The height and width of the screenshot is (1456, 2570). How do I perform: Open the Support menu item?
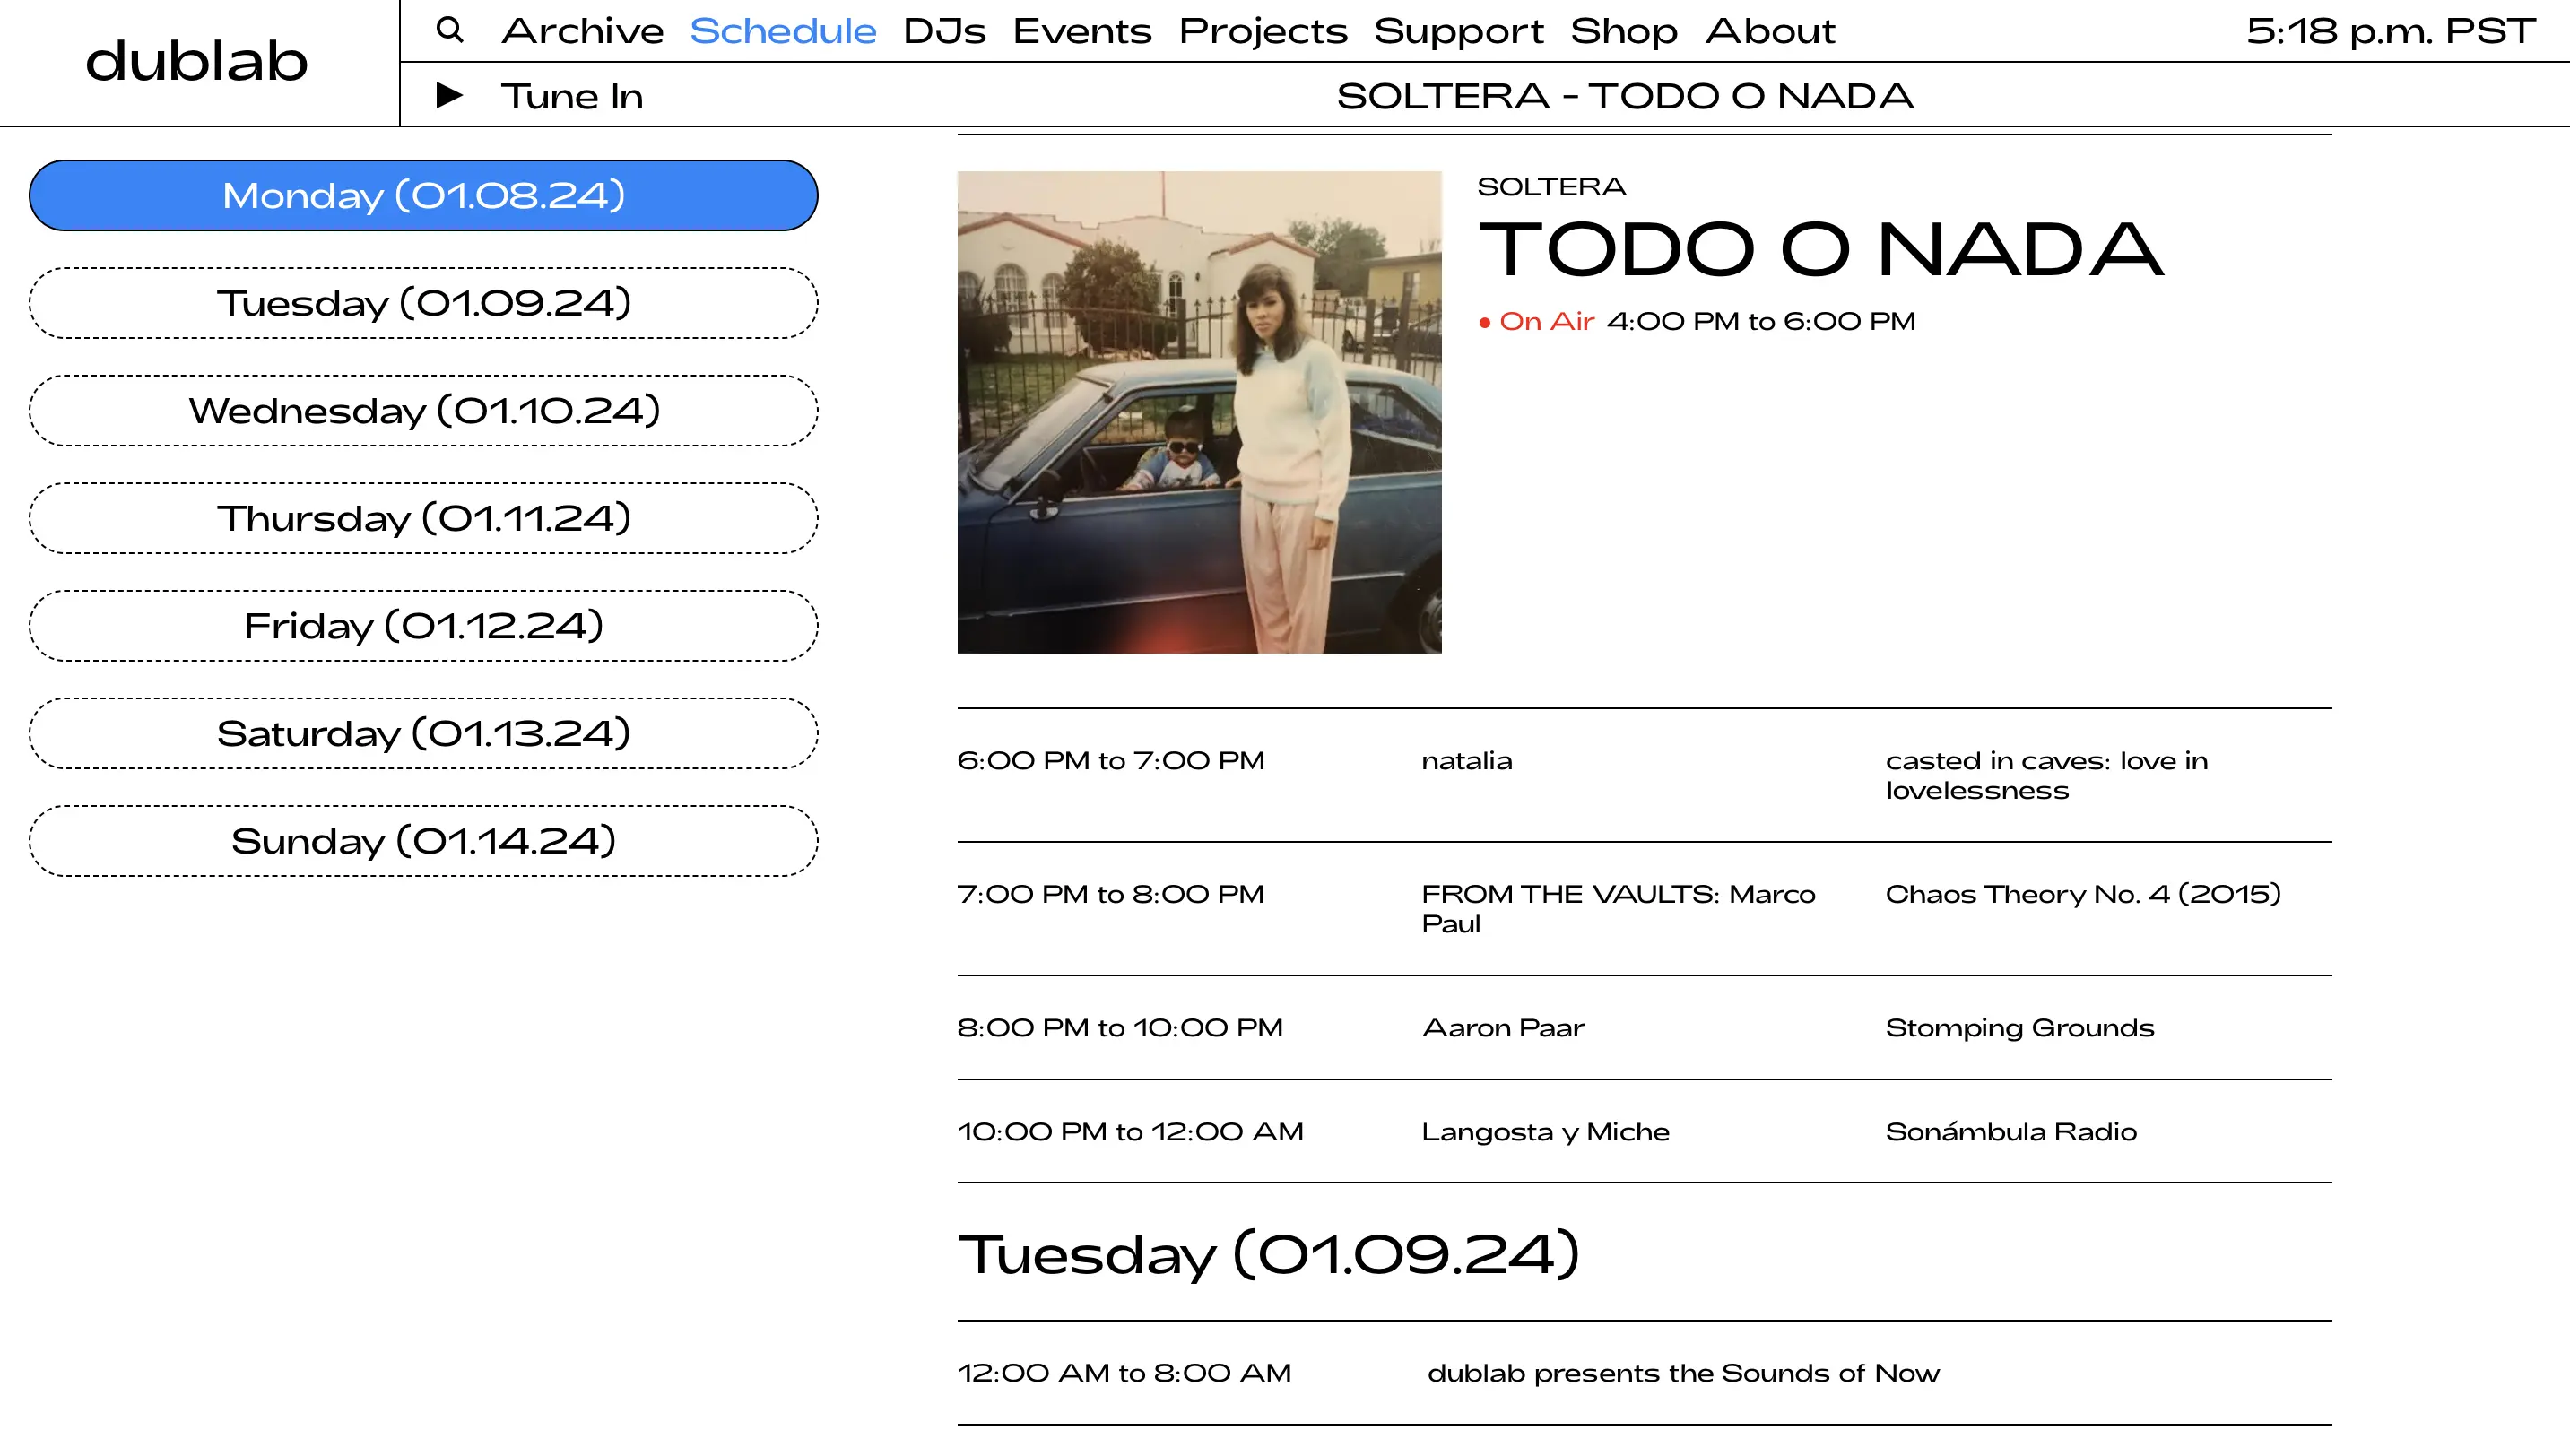1459,31
